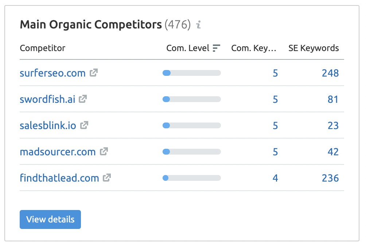Click surferseo.com's SE Keywords value 248
Image resolution: width=366 pixels, height=245 pixels.
(x=330, y=73)
